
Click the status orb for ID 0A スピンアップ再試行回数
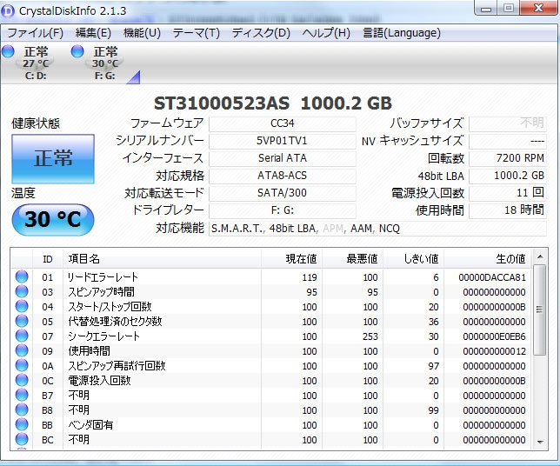pos(22,365)
